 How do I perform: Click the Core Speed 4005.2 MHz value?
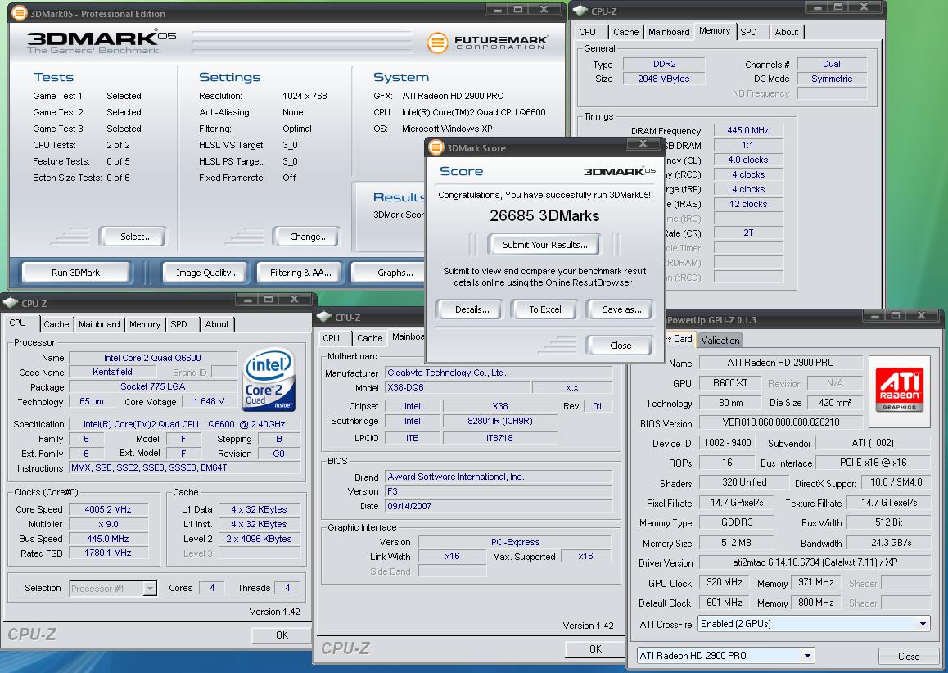108,509
